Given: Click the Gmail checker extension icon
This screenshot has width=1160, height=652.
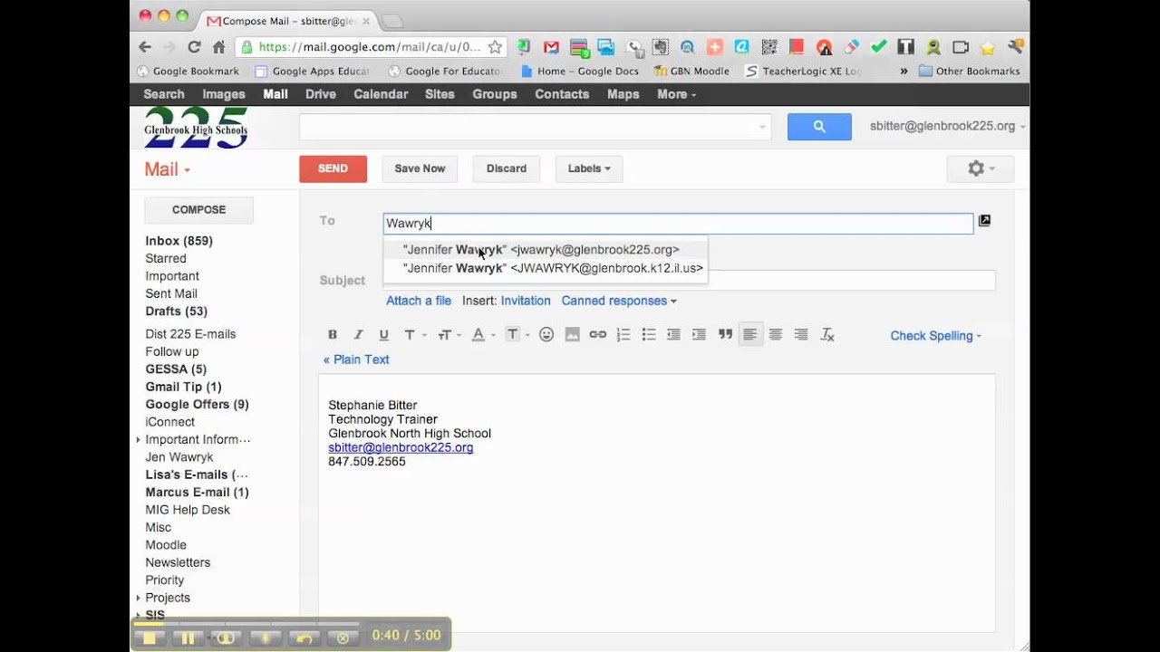Looking at the screenshot, I should pos(551,47).
